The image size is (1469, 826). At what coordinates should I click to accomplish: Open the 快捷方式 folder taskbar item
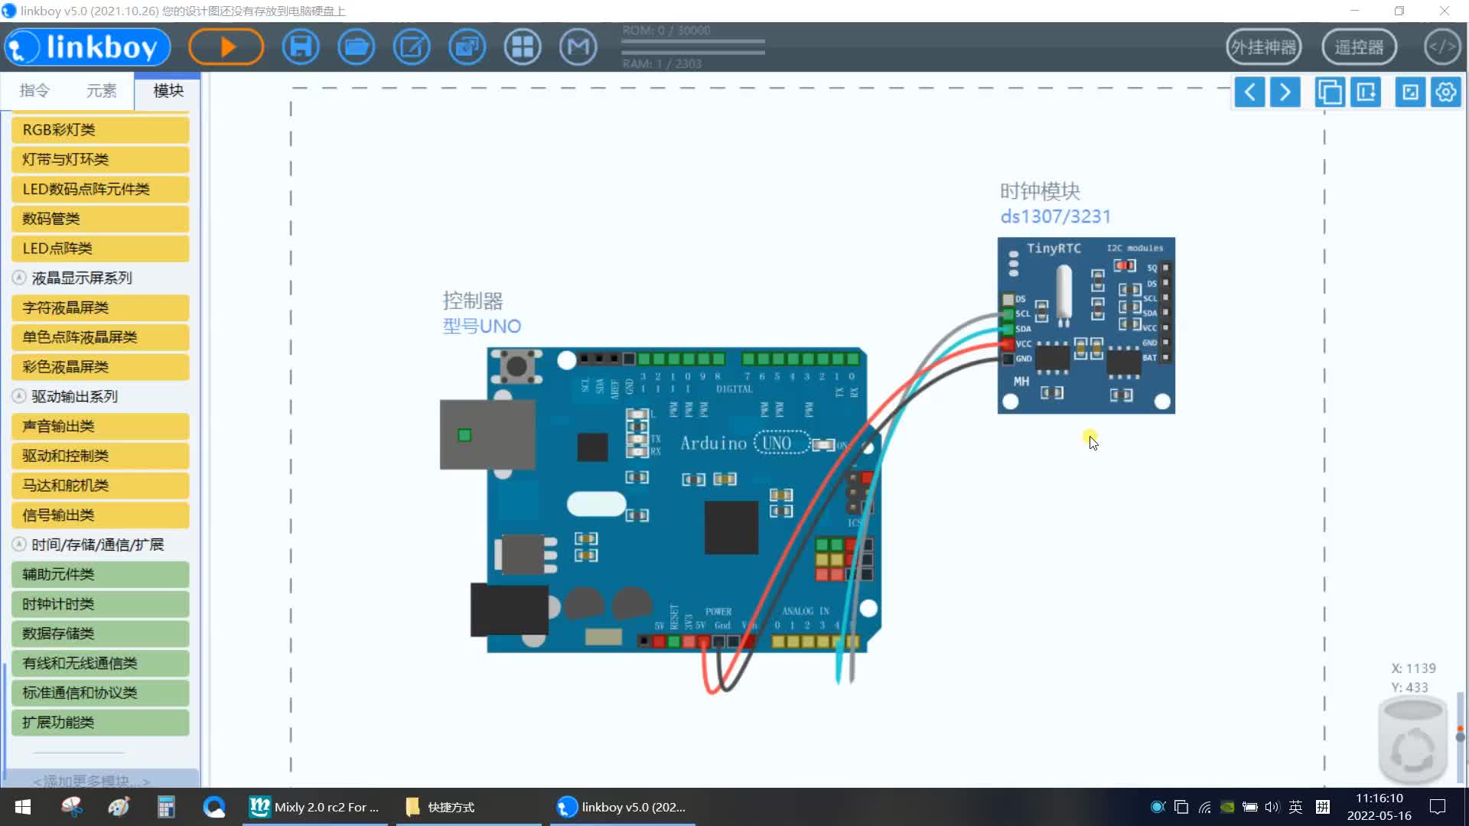tap(468, 807)
